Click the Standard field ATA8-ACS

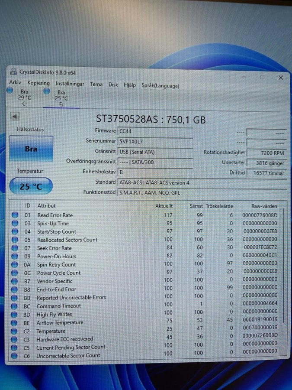coord(202,182)
